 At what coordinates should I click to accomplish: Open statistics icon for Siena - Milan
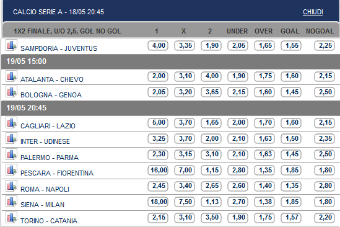click(x=11, y=202)
